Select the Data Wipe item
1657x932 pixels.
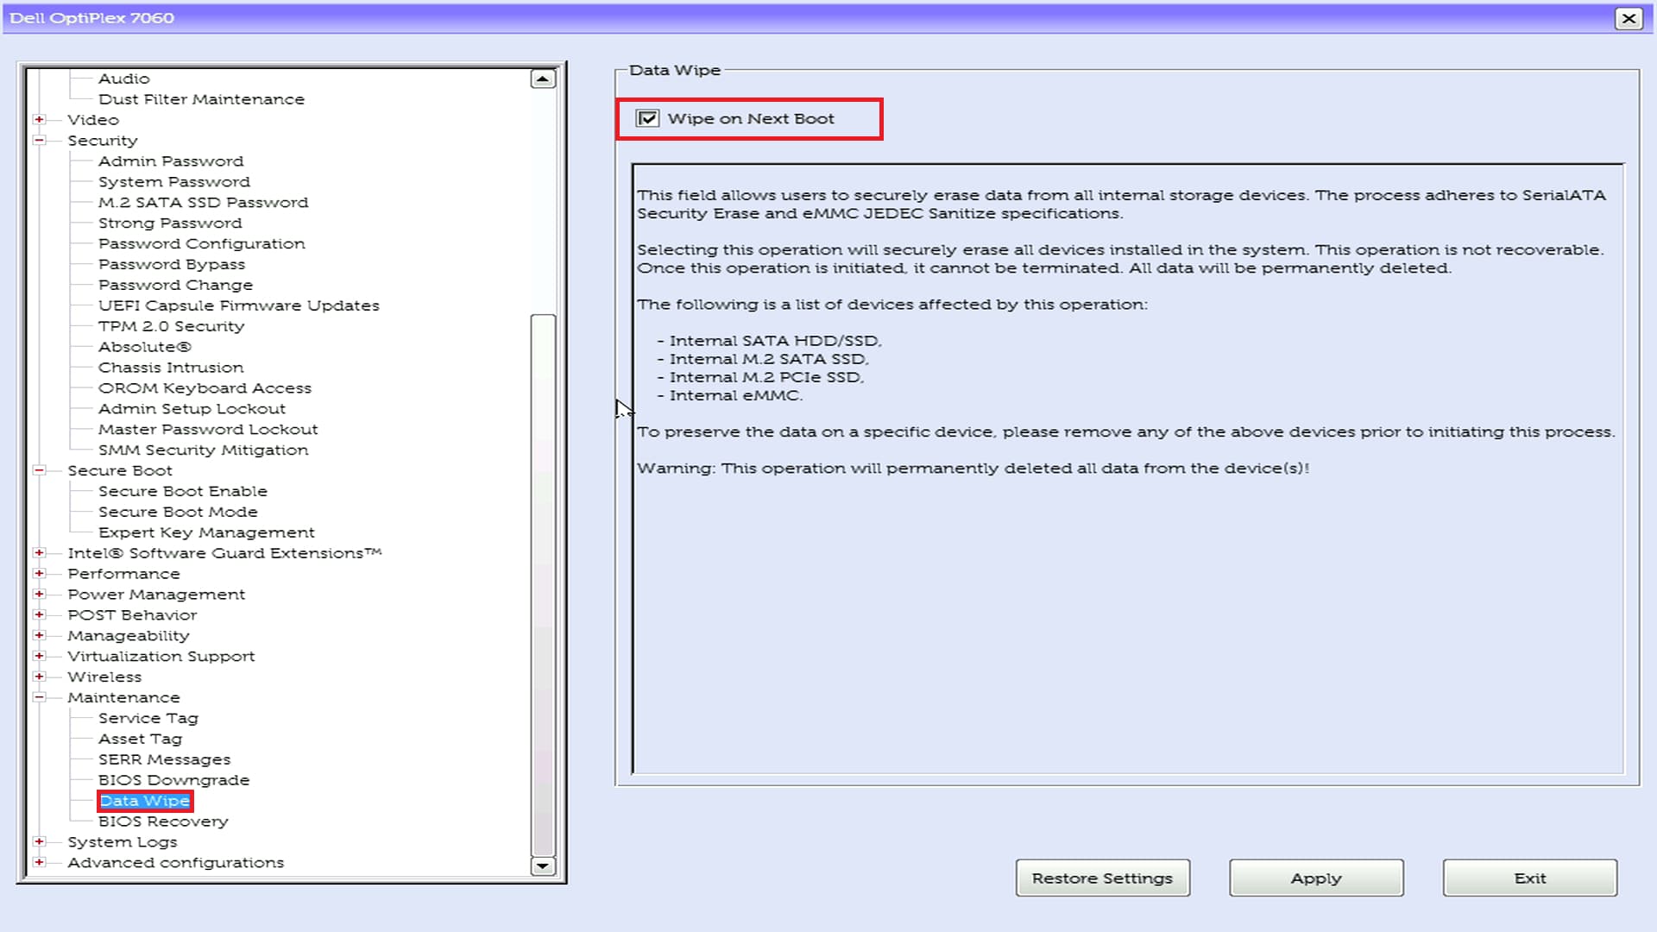[x=144, y=801]
